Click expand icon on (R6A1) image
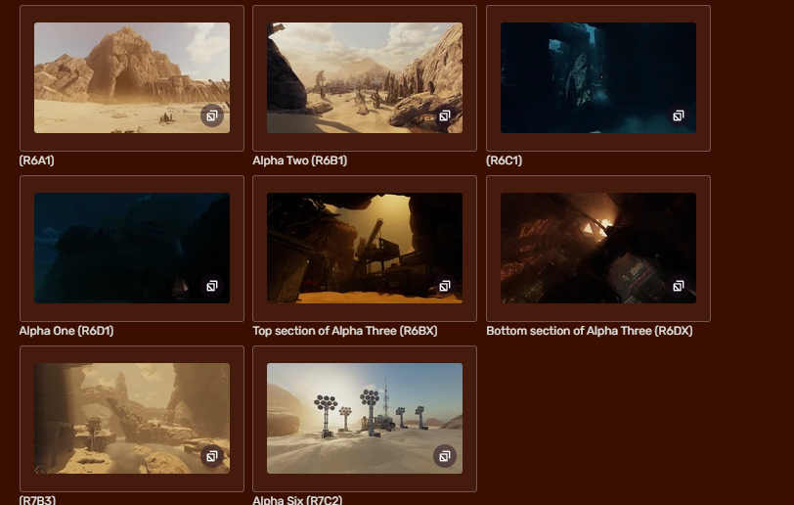This screenshot has height=505, width=794. (x=212, y=116)
